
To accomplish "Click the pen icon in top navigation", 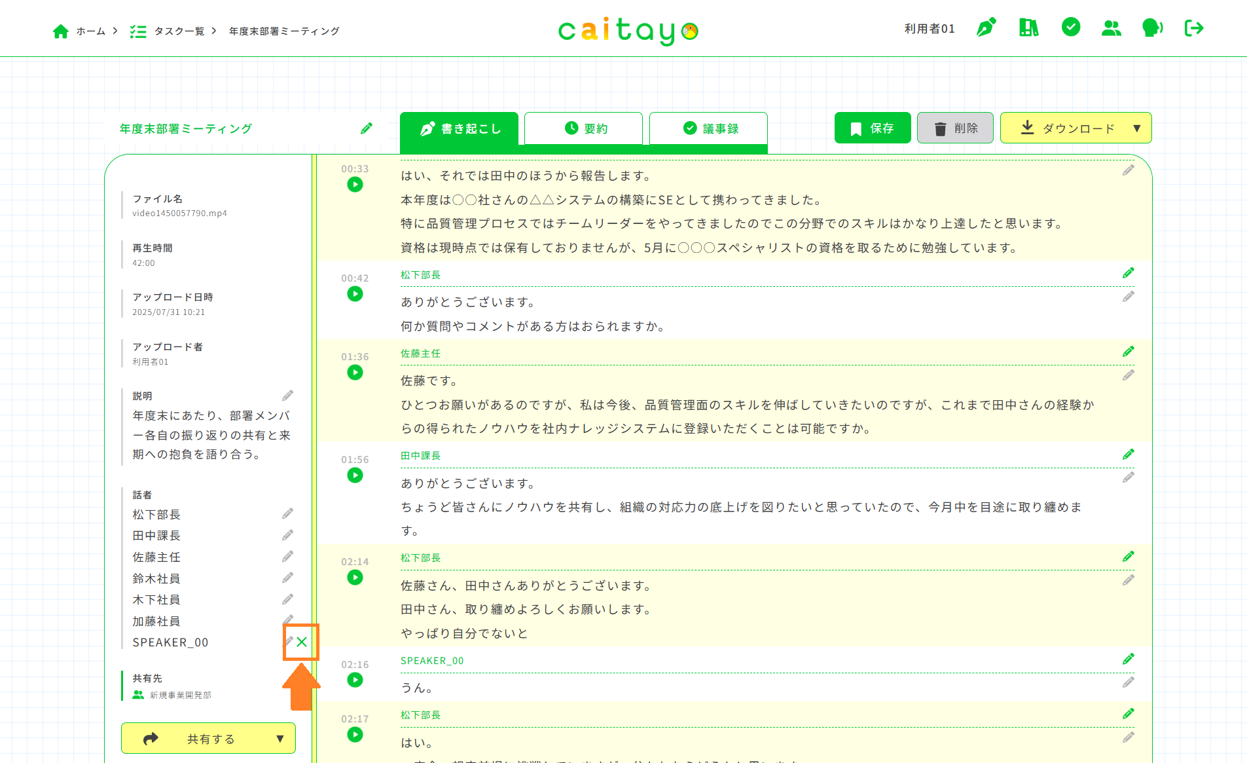I will tap(986, 28).
